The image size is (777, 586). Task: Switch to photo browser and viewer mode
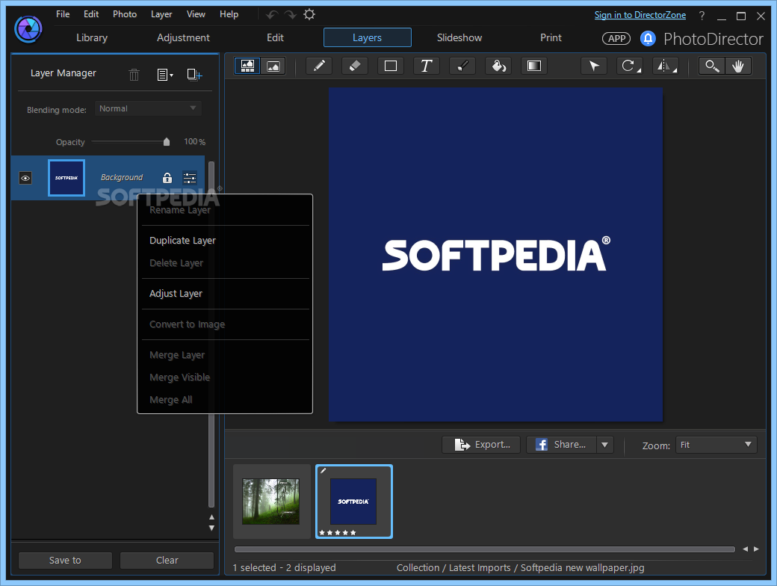[247, 66]
